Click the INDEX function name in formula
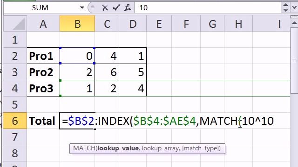The image size is (298, 167). coord(114,121)
